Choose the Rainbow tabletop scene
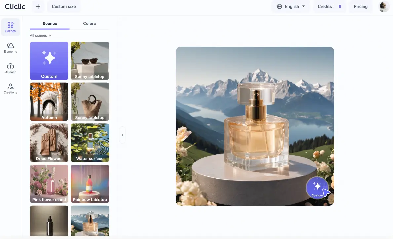This screenshot has width=393, height=239. point(90,184)
